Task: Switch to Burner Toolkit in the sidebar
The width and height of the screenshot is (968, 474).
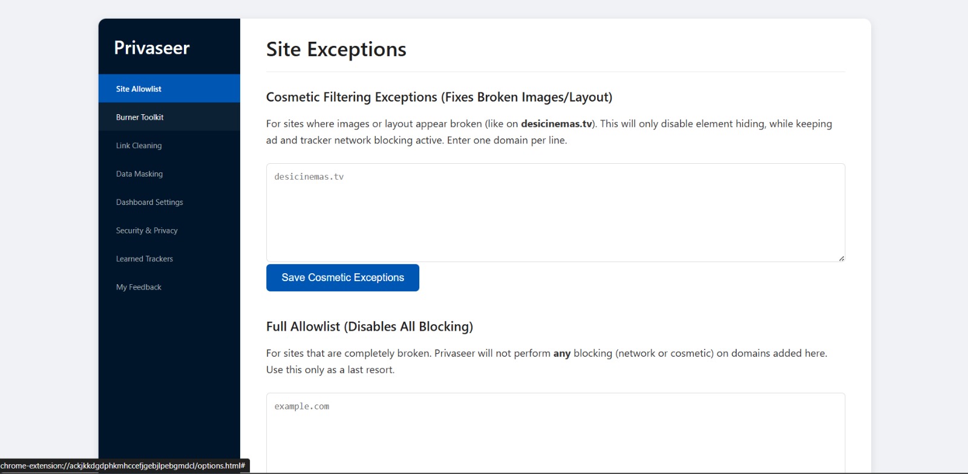Action: 140,117
